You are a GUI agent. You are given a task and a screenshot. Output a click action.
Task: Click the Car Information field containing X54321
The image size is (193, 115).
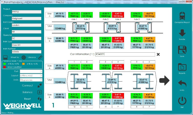coord(125,54)
